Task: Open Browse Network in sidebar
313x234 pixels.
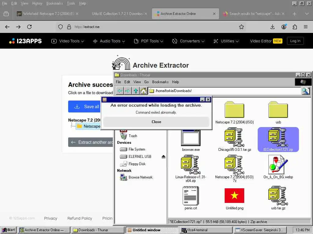Action: click(x=136, y=177)
